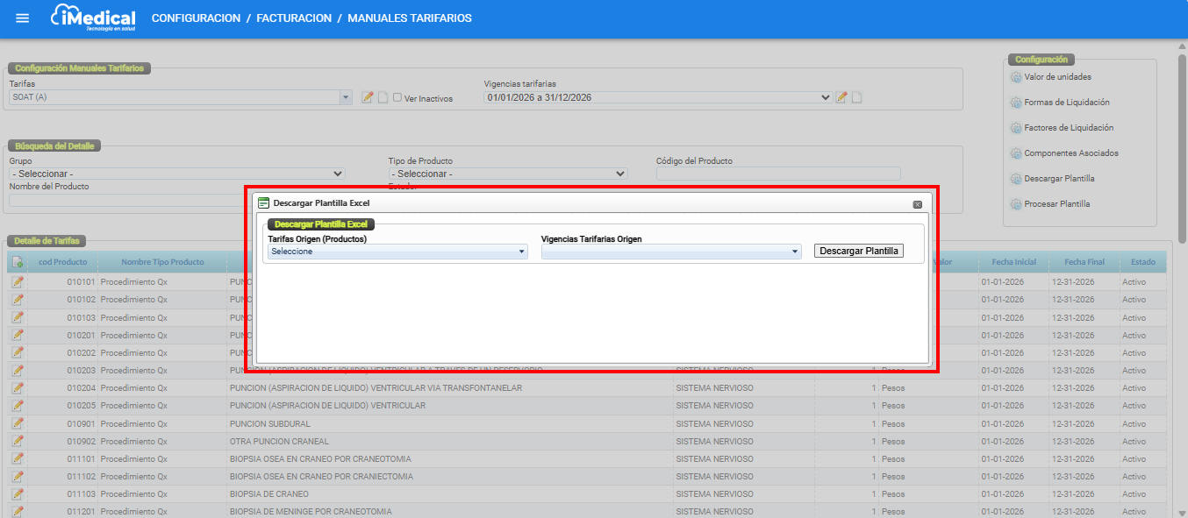The height and width of the screenshot is (518, 1188).
Task: Close the Descargar Plantilla Excel dialog
Action: pyautogui.click(x=917, y=204)
